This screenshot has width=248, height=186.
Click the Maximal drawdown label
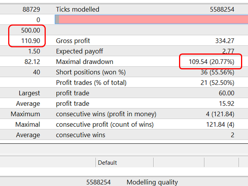[84, 62]
